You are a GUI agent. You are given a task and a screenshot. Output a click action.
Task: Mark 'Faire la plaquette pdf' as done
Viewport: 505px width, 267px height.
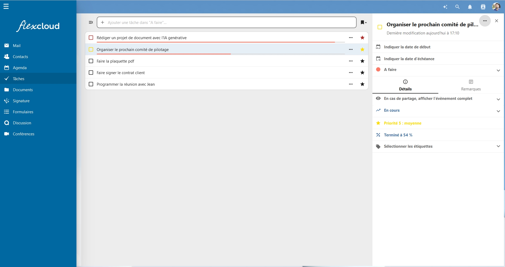pos(91,61)
